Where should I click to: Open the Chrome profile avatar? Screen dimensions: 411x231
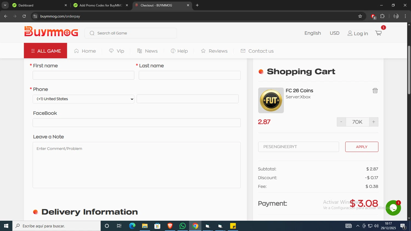tap(396, 16)
